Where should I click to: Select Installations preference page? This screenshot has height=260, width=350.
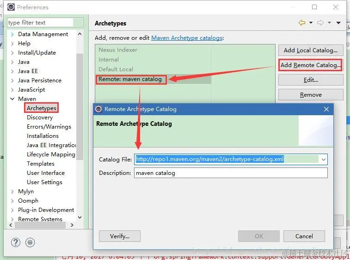click(43, 136)
